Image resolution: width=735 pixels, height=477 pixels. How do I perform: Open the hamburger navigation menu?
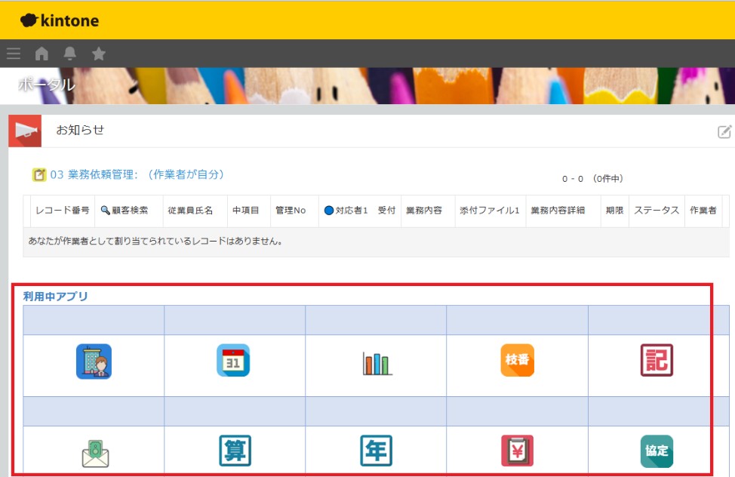(14, 54)
